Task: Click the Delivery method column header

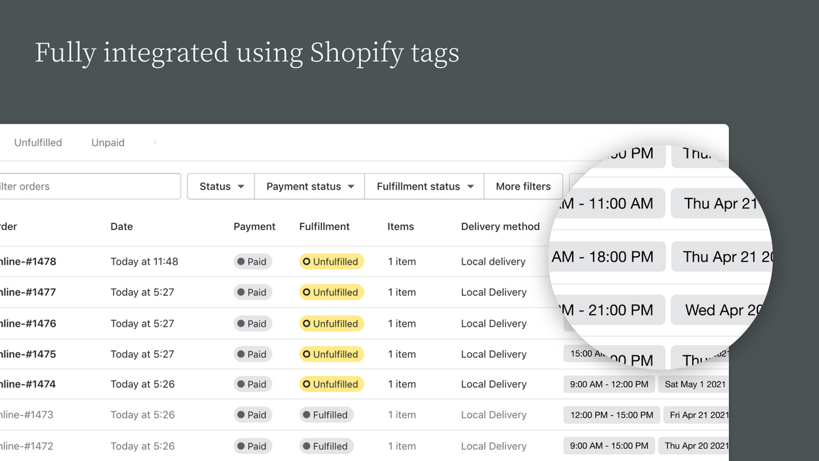Action: 500,227
